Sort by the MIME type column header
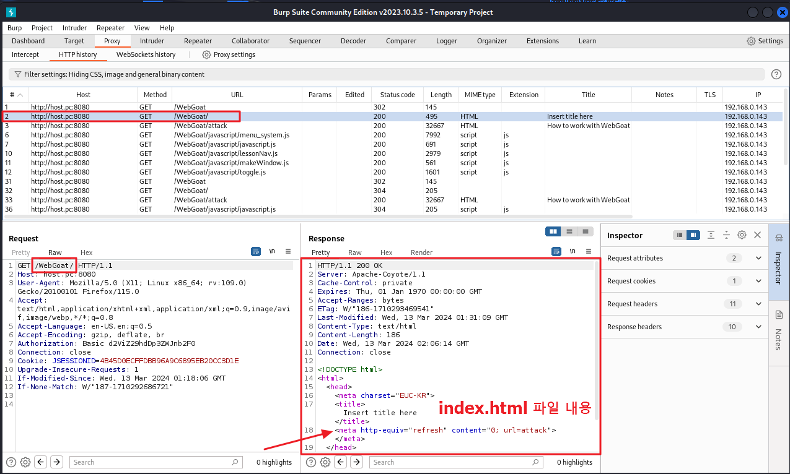The height and width of the screenshot is (474, 790). 480,95
